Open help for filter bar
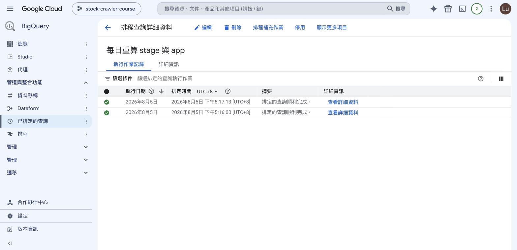The image size is (517, 250). coord(481,79)
